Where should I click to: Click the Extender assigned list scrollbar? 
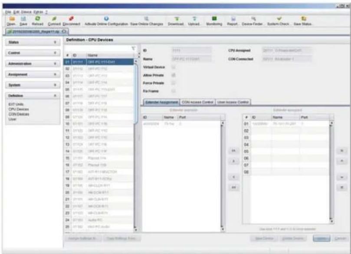tap(332, 172)
